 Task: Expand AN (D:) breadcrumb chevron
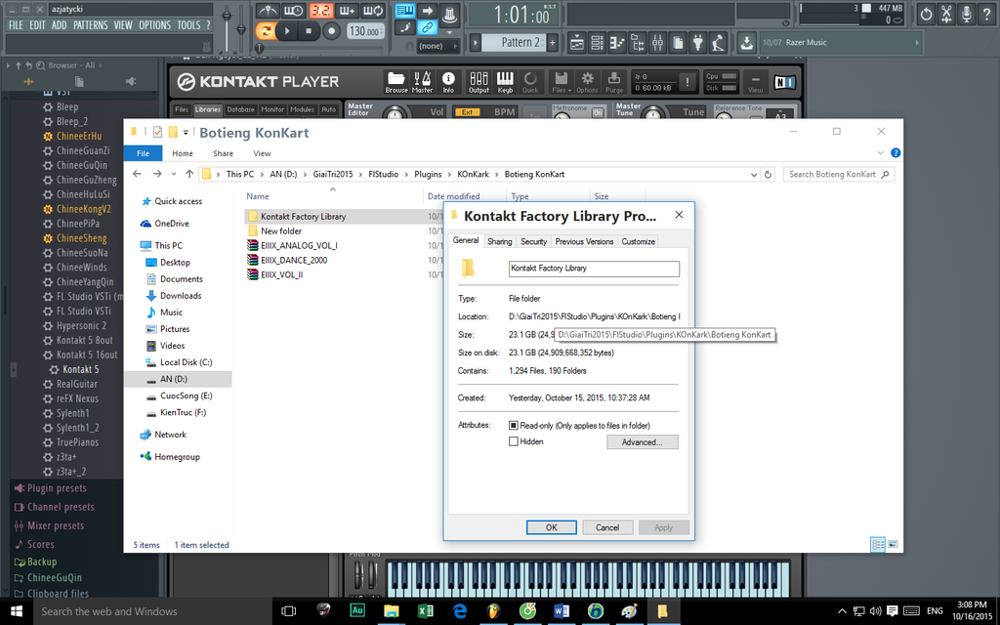pyautogui.click(x=305, y=174)
